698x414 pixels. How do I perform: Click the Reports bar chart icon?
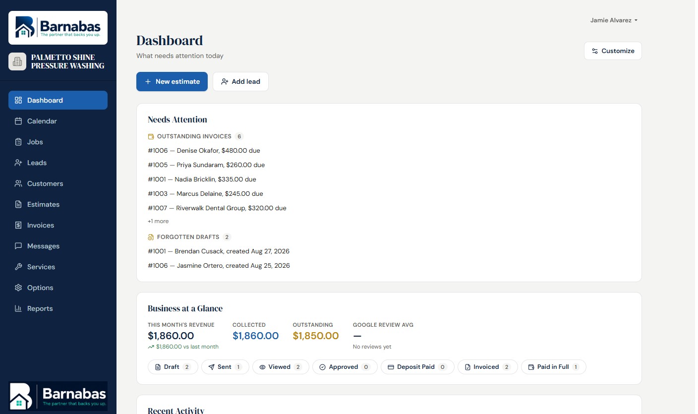[x=18, y=308]
